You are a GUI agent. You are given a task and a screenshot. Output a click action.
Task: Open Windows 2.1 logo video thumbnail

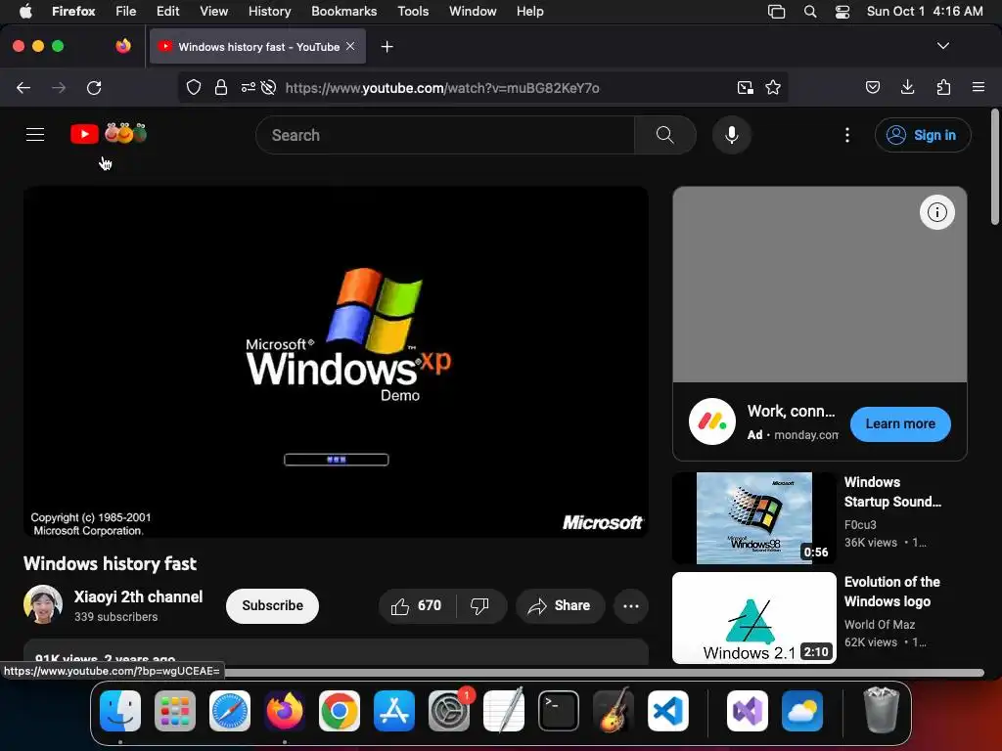[x=754, y=618]
